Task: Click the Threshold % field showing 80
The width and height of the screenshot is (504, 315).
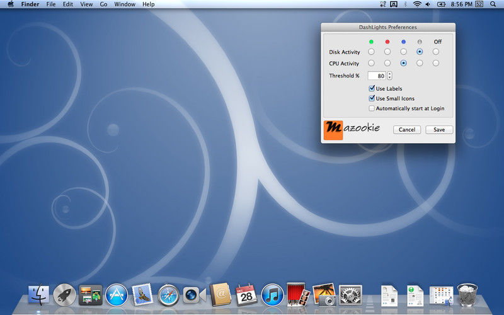Action: (x=377, y=76)
